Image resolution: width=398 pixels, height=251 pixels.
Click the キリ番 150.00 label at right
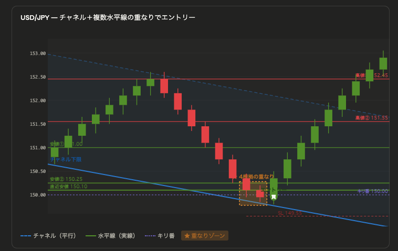pos(372,191)
